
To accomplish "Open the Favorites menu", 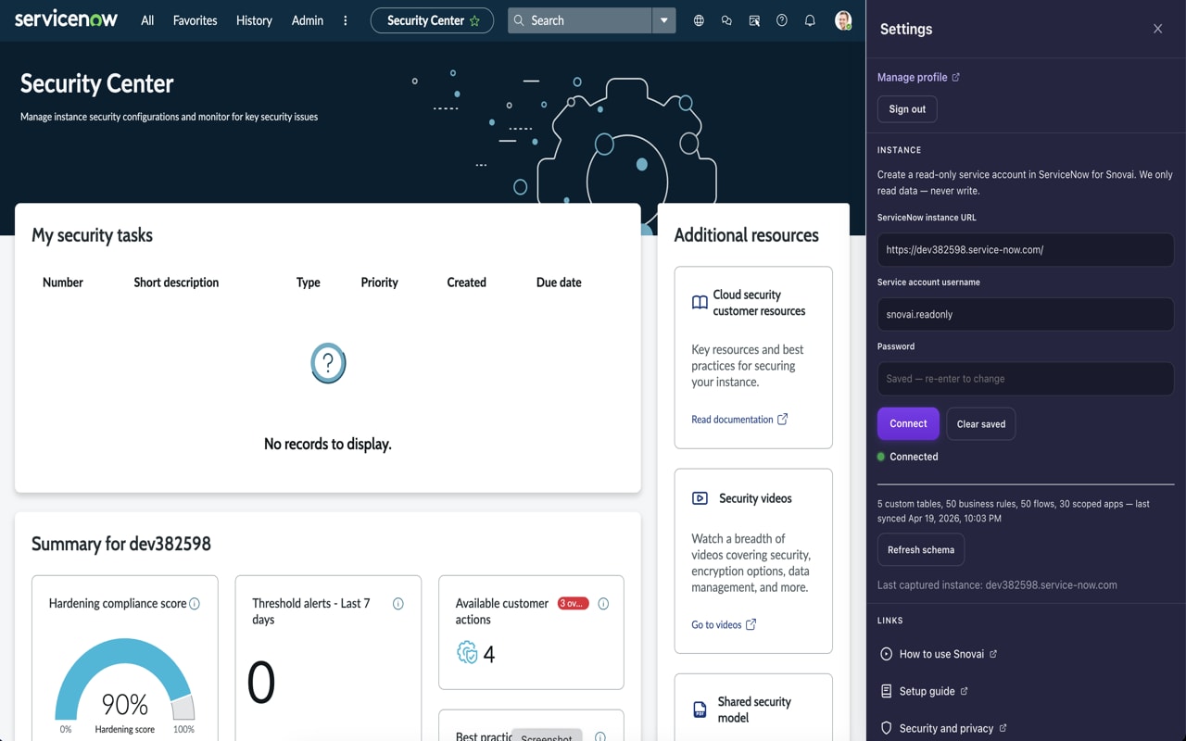I will point(195,20).
